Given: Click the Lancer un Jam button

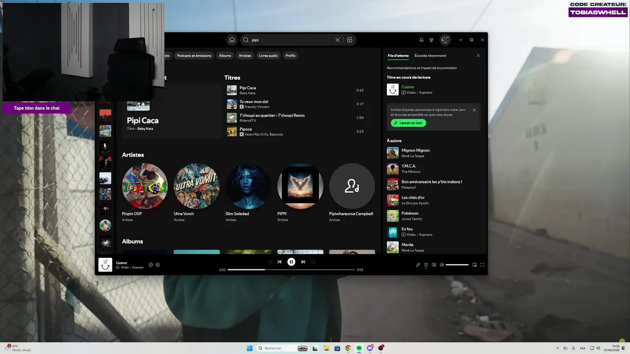Looking at the screenshot, I should [x=409, y=123].
